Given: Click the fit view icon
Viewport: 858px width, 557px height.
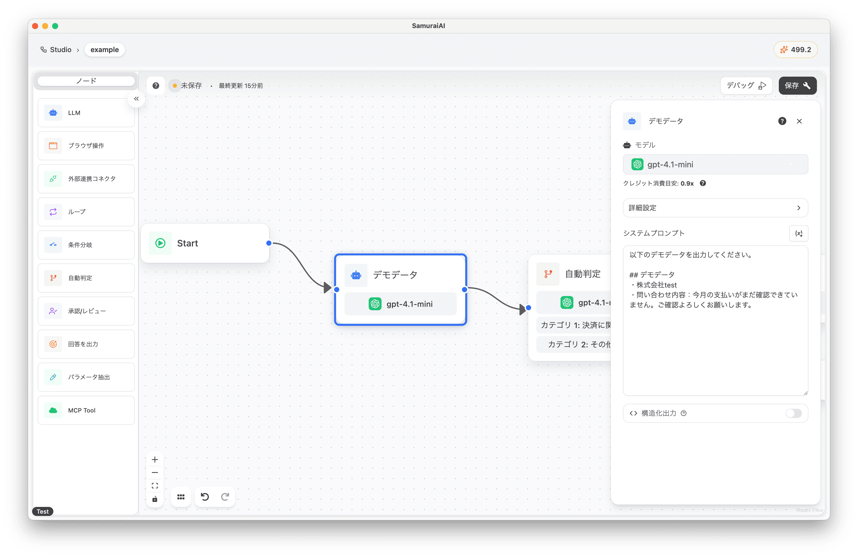Looking at the screenshot, I should pyautogui.click(x=155, y=486).
